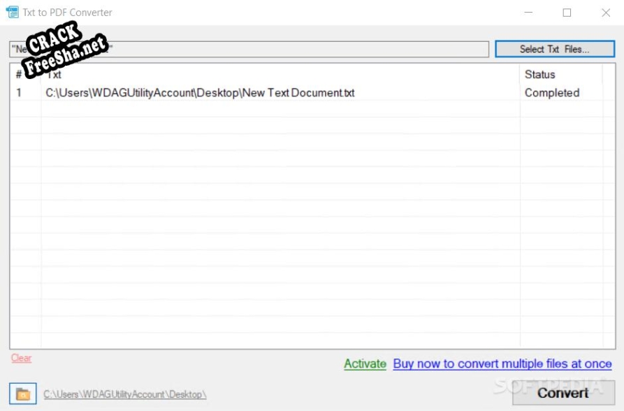Click the Status column header
This screenshot has height=411, width=624.
click(539, 74)
